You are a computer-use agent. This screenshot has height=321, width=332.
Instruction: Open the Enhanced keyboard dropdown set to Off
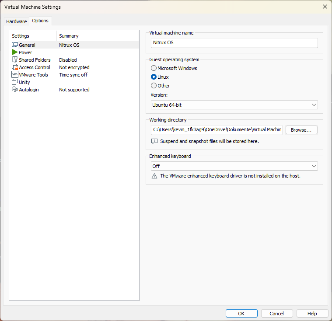[234, 166]
